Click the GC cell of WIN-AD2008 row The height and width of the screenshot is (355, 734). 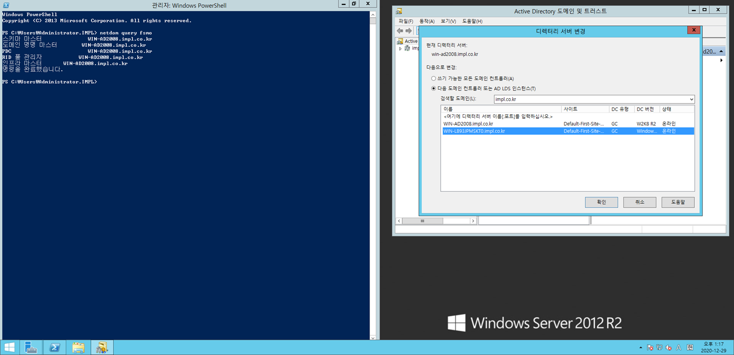pyautogui.click(x=614, y=124)
